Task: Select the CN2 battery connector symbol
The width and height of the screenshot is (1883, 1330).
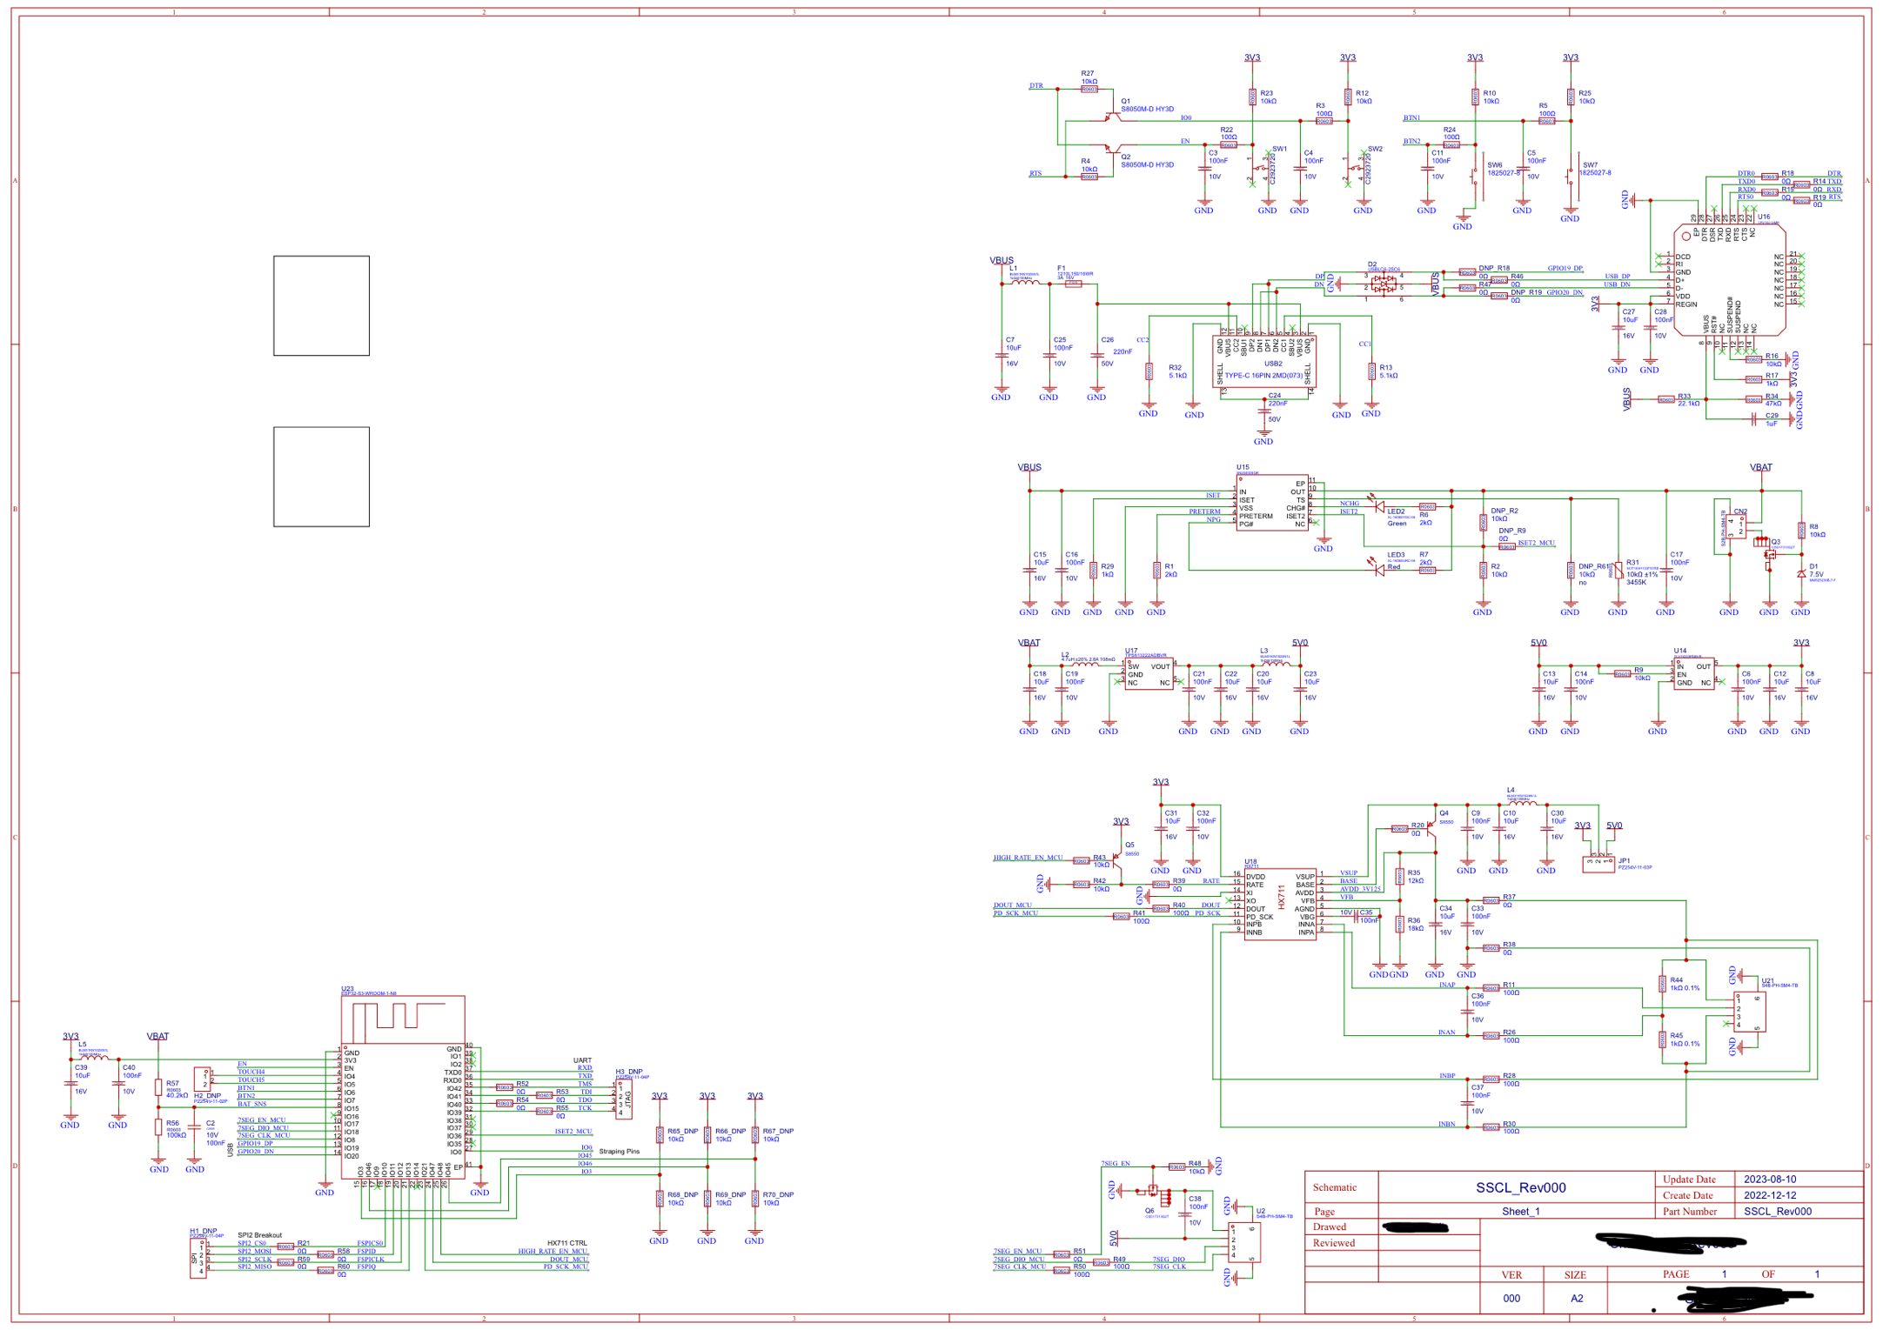Action: coord(1734,526)
